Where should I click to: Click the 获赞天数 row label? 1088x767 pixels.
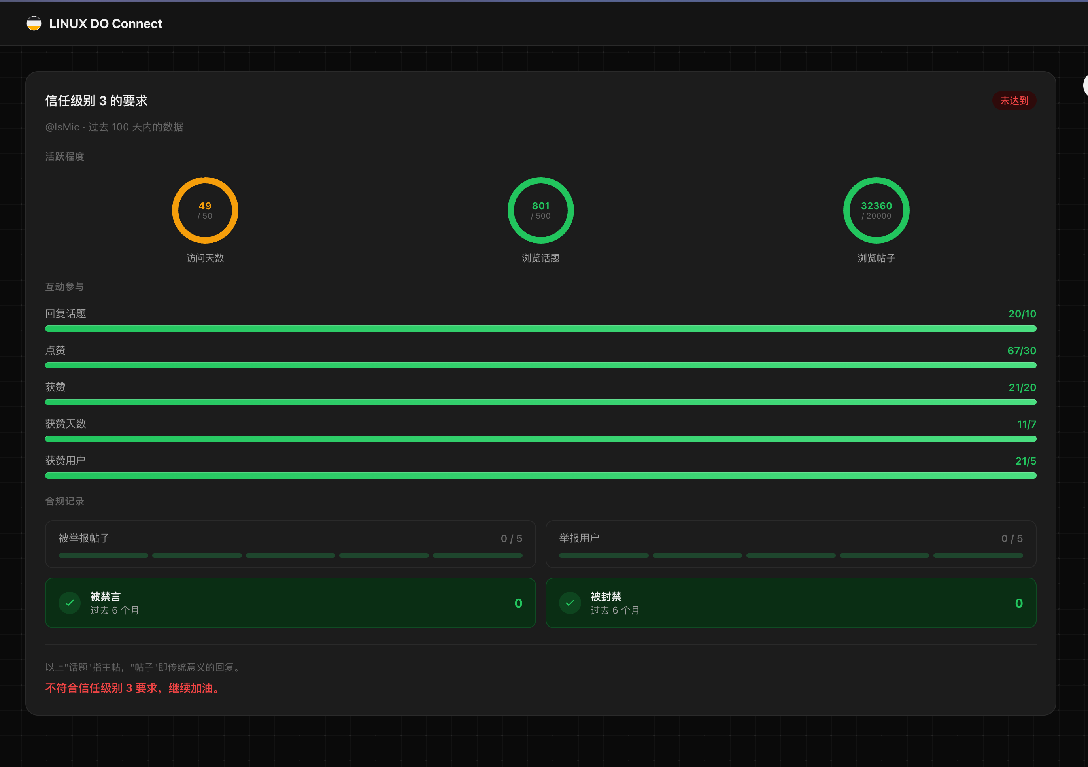(65, 424)
